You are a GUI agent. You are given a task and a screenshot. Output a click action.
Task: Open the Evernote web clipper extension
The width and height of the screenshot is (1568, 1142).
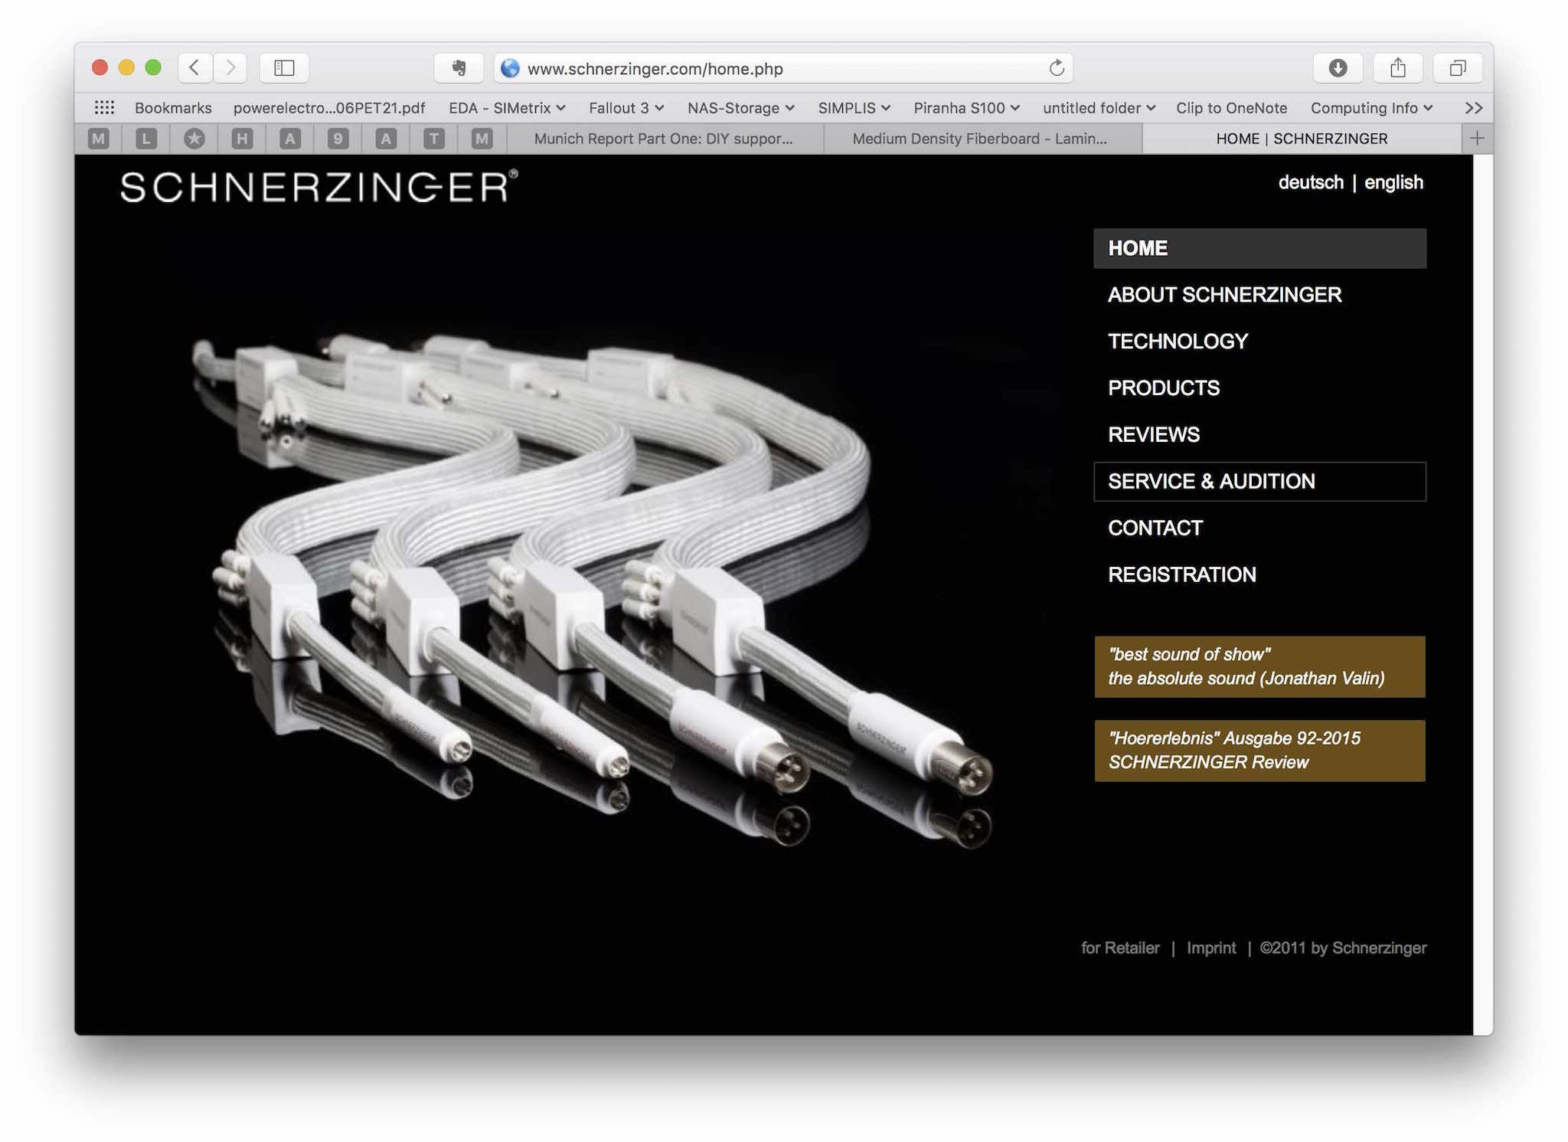click(459, 67)
